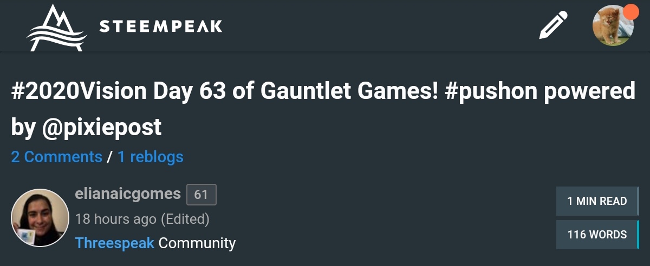The image size is (650, 266).
Task: Click the STEEMPEAK wordmark text
Action: 161,26
